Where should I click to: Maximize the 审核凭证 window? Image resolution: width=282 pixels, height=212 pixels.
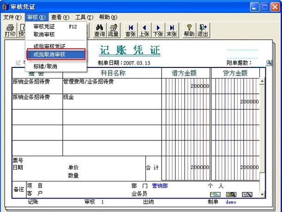click(264, 7)
